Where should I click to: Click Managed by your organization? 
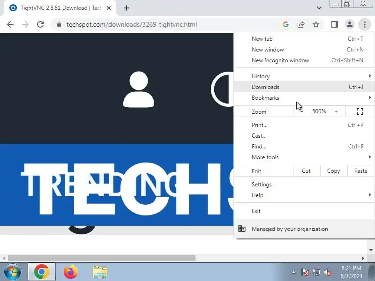(304, 229)
